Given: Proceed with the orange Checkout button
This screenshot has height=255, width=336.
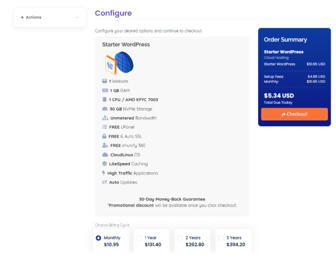Looking at the screenshot, I should tap(294, 114).
